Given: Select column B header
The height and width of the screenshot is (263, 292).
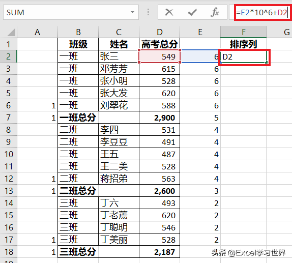Looking at the screenshot, I should (x=78, y=32).
